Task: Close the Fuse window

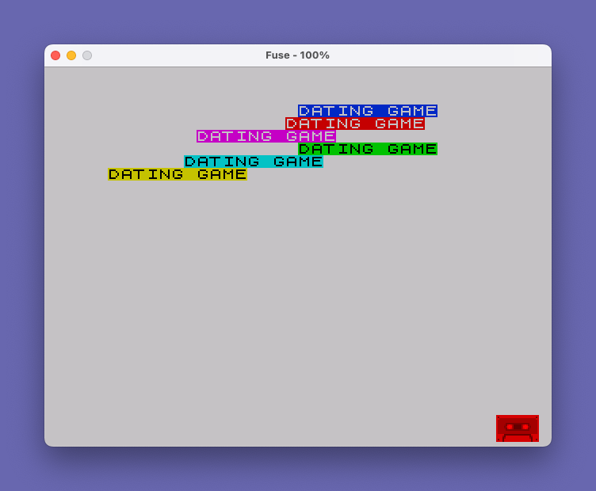Action: coord(55,55)
